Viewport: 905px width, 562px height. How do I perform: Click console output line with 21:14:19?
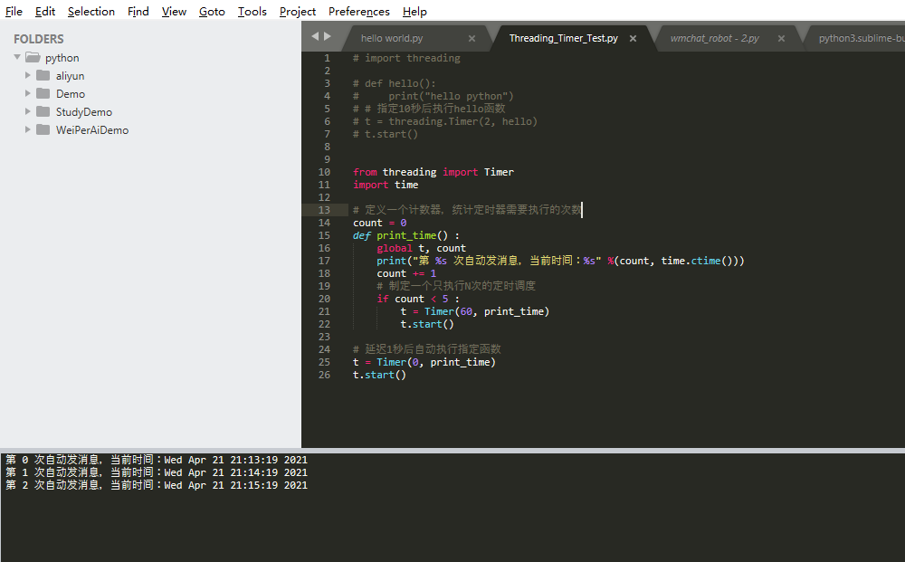[157, 472]
